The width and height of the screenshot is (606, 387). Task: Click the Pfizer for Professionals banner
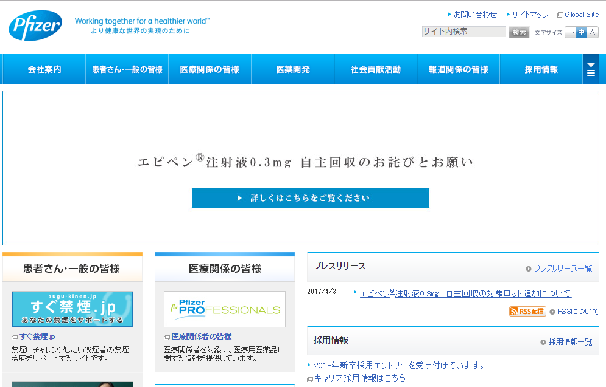225,309
